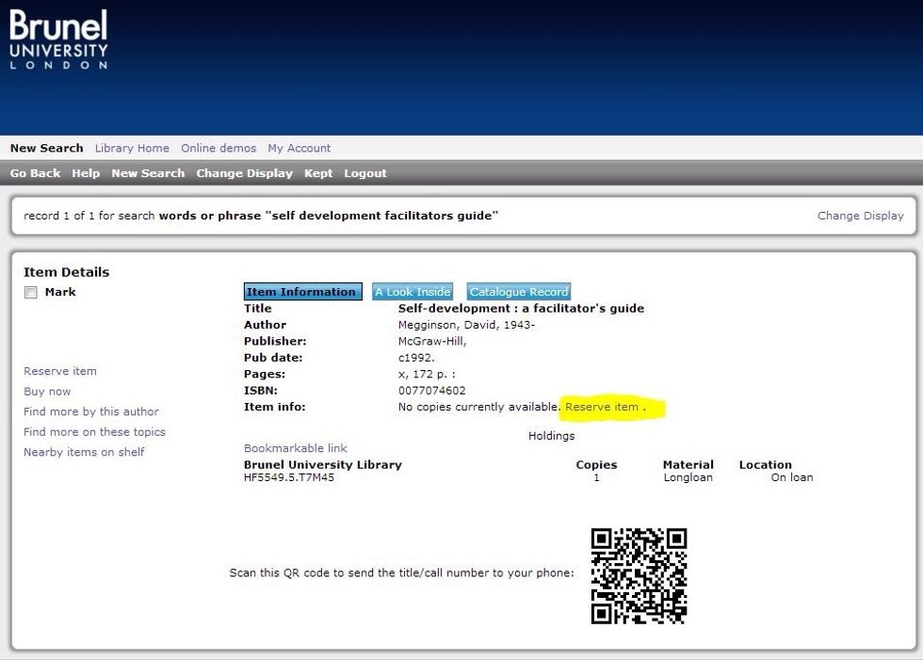The width and height of the screenshot is (923, 660).
Task: Click the Holdings label
Action: click(551, 436)
